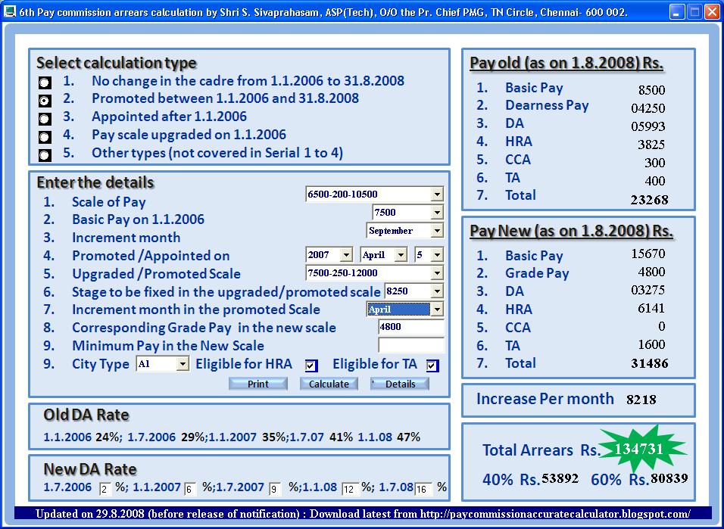This screenshot has width=724, height=529.
Task: Open the promotion day 5 dropdown
Action: (x=437, y=254)
